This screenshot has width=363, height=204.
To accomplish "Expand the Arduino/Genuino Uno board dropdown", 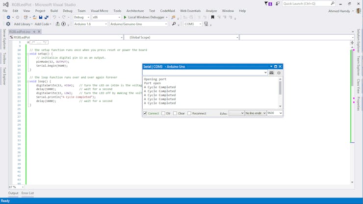I will [138, 24].
